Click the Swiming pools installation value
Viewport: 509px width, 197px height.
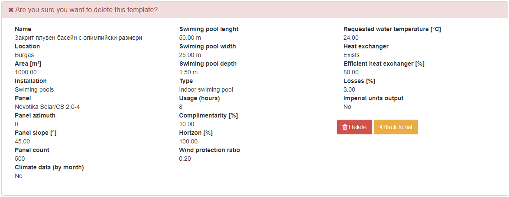point(34,89)
